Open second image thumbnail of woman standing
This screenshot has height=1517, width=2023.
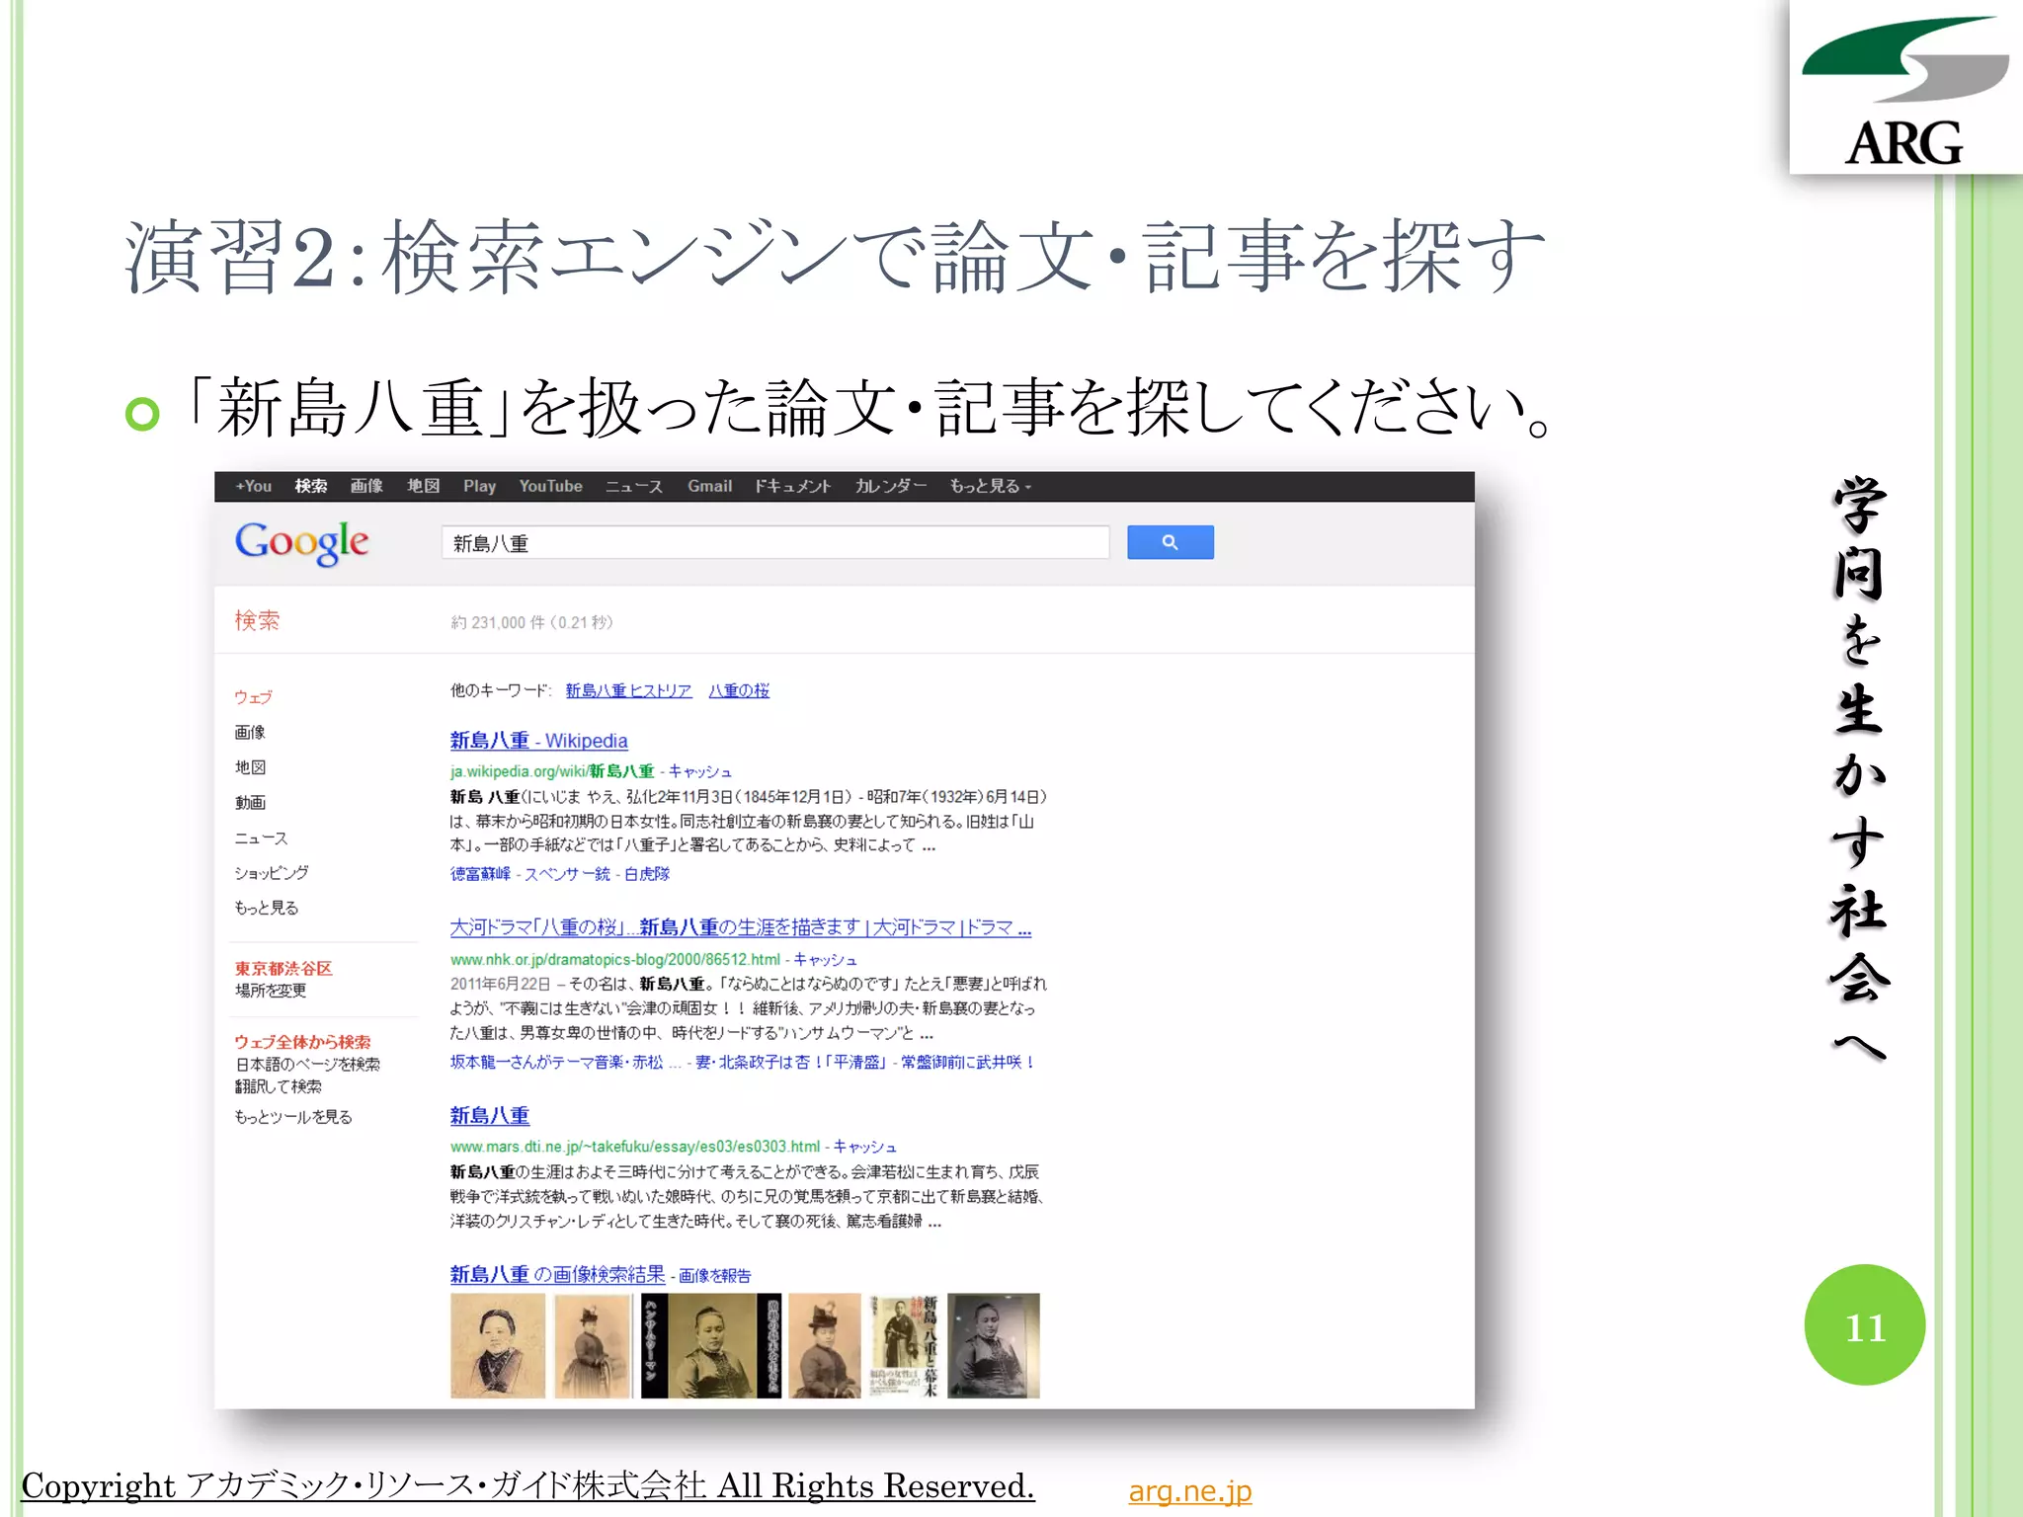coord(593,1346)
